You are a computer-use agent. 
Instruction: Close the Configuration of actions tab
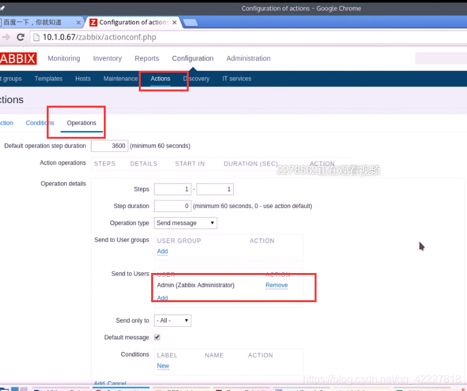174,23
